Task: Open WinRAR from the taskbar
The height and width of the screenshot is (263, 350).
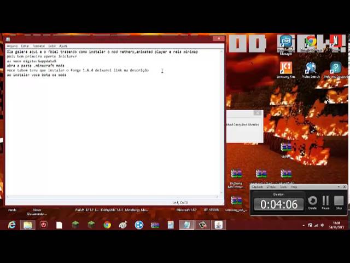Action: (x=155, y=225)
